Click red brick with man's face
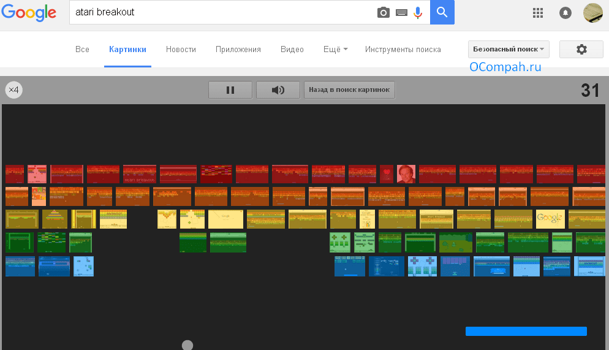Viewport: 609px width, 350px height. click(406, 173)
